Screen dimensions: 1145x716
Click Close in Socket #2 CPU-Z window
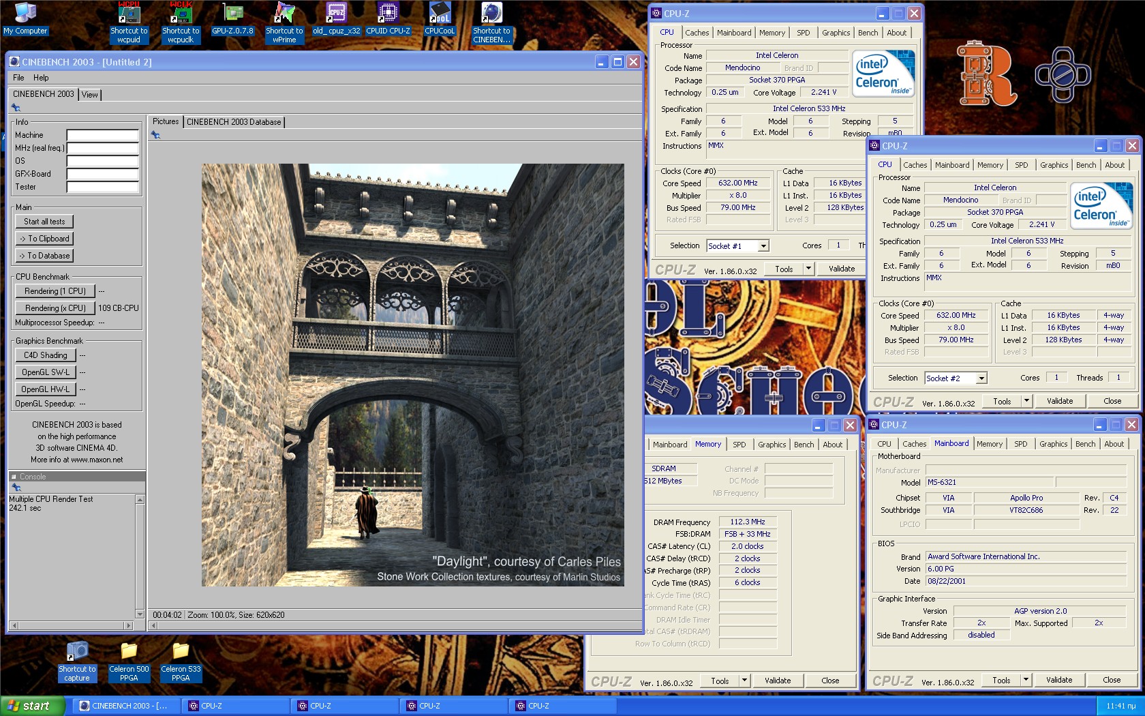pyautogui.click(x=1112, y=401)
